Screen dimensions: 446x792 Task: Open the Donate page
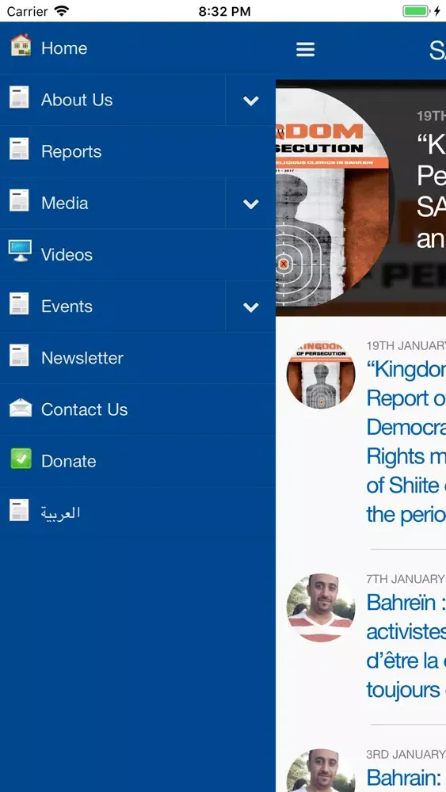138,461
